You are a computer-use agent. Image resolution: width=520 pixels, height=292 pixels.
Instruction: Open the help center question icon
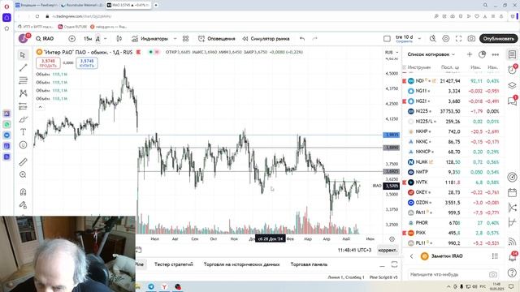click(x=513, y=273)
